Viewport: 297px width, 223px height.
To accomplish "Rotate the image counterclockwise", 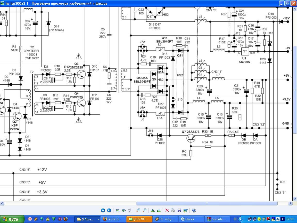I will pyautogui.click(x=159, y=210).
